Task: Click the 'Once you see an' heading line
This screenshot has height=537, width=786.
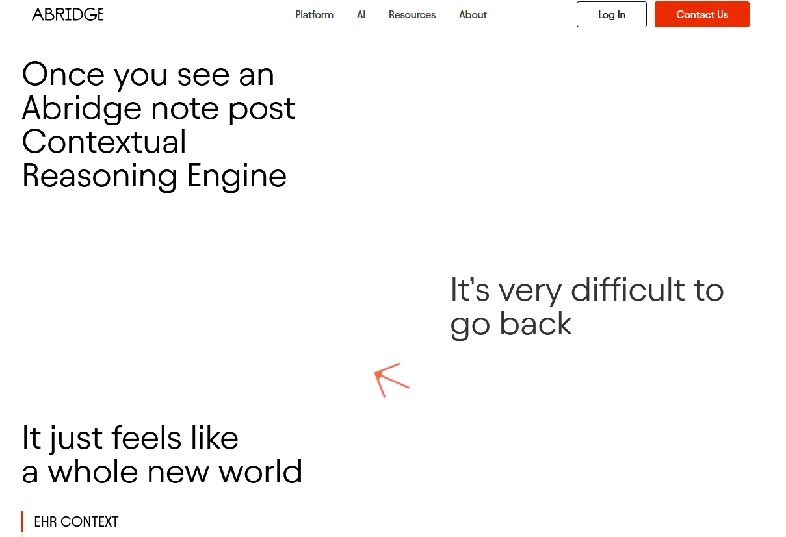Action: 148,75
